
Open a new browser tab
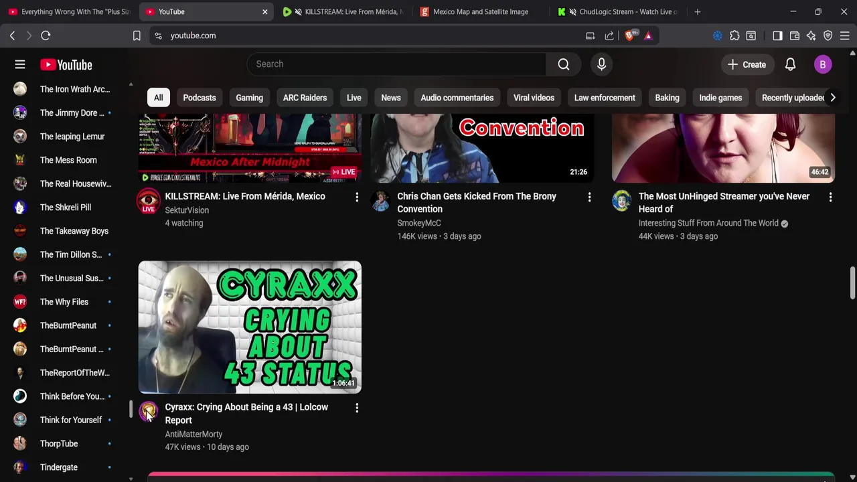pos(697,11)
